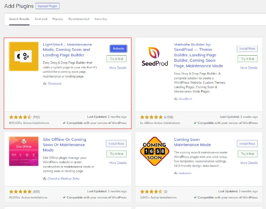Select the "3,000+ Active Installations" text
Viewport: 266px width, 209px height.
[x=158, y=197]
